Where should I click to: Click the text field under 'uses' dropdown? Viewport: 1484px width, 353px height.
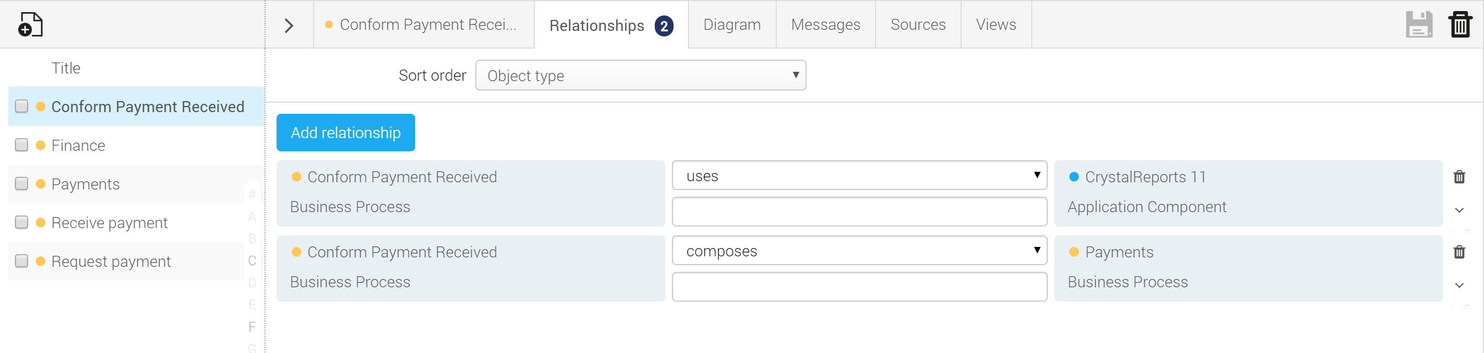pos(859,212)
